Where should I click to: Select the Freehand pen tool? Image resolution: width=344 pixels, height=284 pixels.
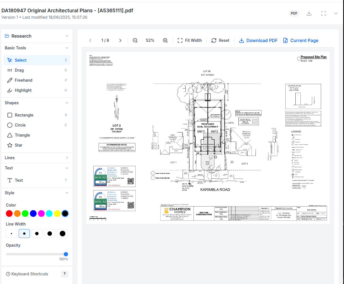[23, 80]
